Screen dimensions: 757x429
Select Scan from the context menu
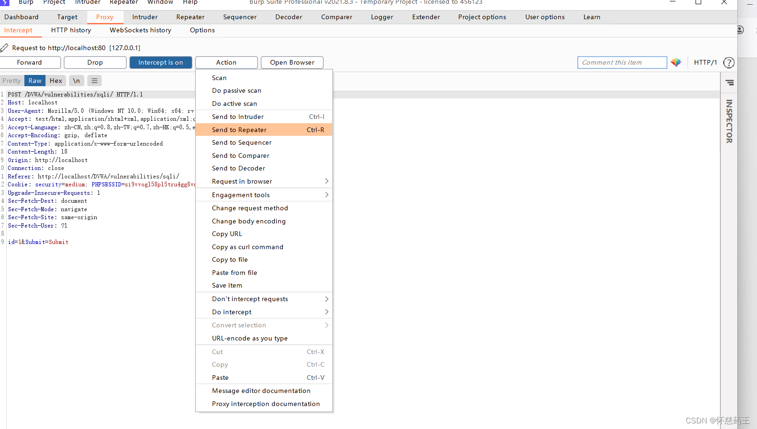(264, 78)
